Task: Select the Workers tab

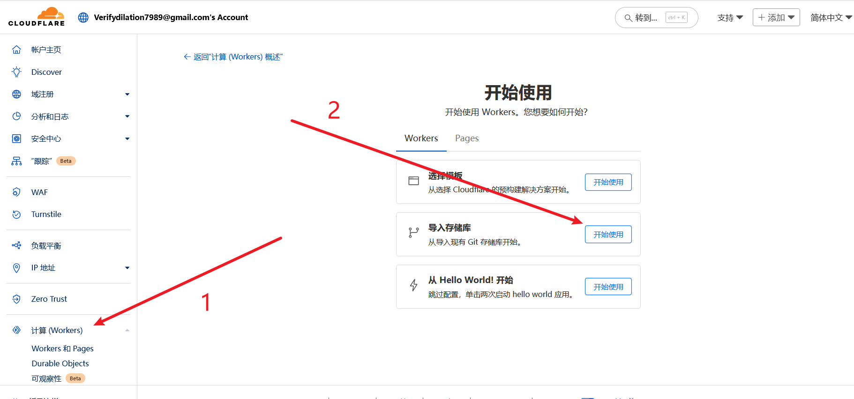Action: 421,138
